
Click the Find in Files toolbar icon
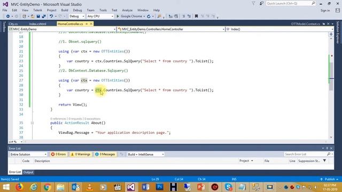(x=159, y=17)
